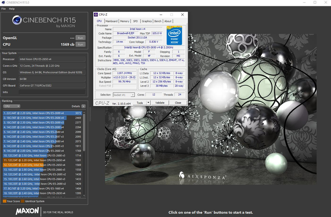Click the Tools button in CPU-Z

click(x=140, y=103)
